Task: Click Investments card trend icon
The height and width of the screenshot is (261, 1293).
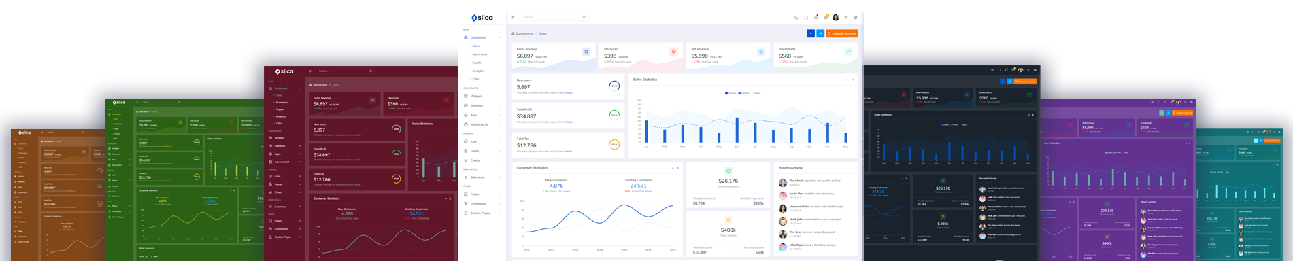Action: tap(848, 52)
